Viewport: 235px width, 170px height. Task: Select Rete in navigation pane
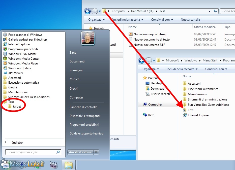point(149,115)
